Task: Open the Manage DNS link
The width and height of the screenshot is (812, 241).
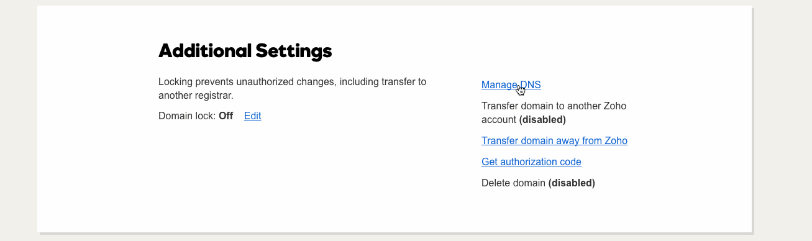Action: [x=511, y=84]
